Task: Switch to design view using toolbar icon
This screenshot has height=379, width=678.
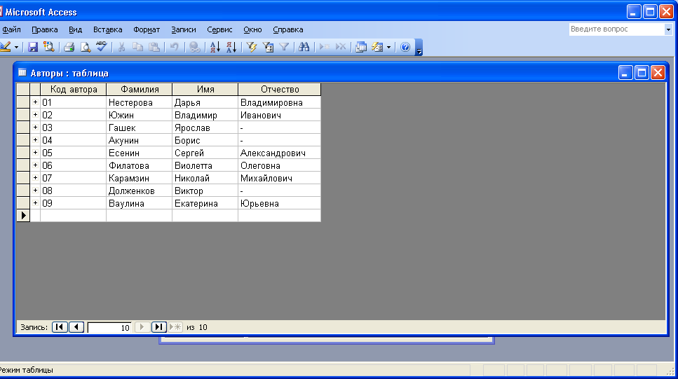Action: pos(6,47)
